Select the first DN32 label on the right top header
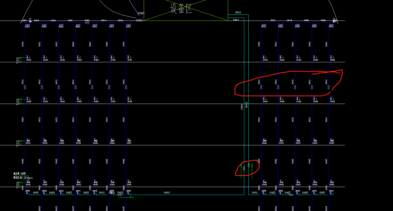The height and width of the screenshot is (211, 393). point(273,20)
